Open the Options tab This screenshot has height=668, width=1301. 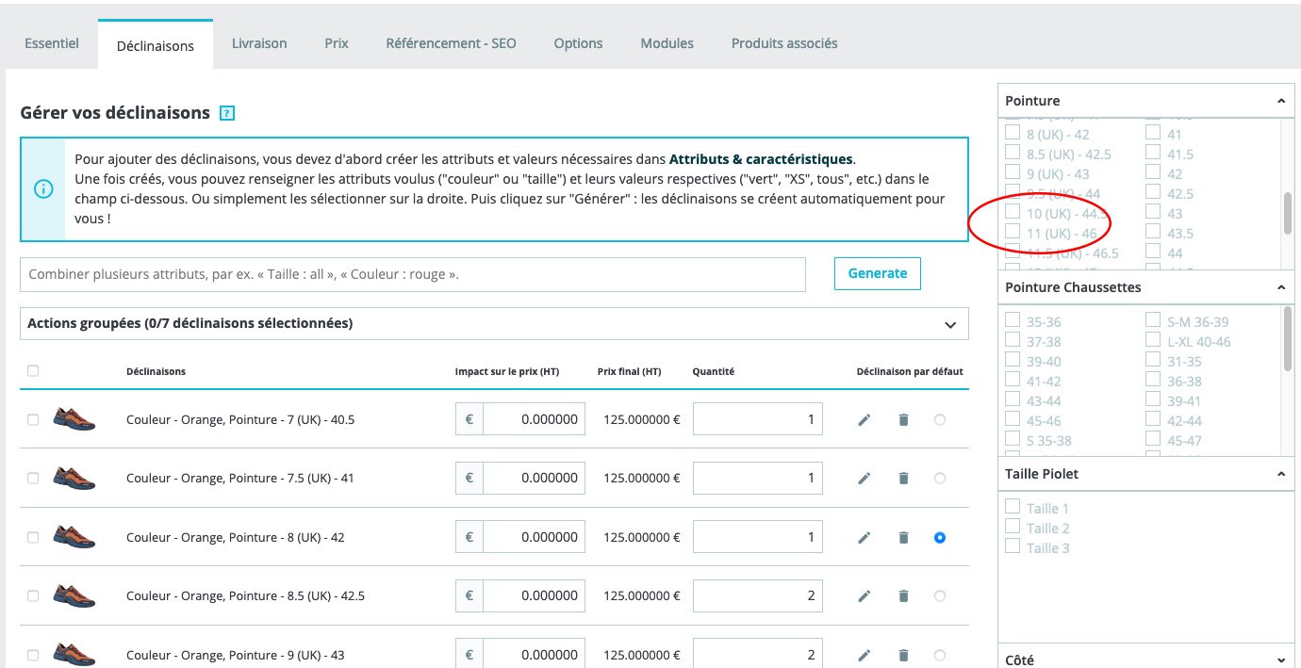tap(579, 43)
